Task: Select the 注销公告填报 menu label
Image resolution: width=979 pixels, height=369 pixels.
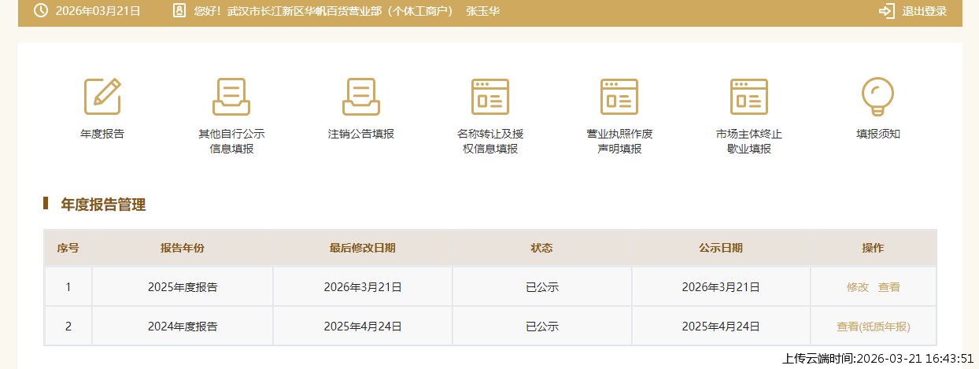Action: click(361, 134)
